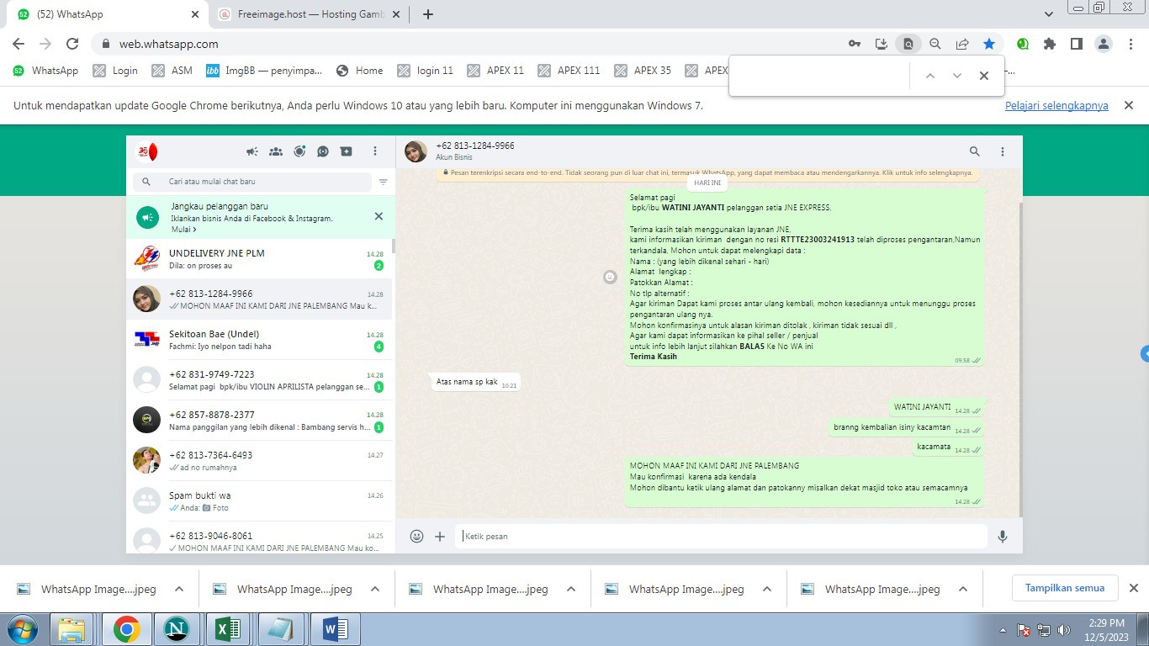Open the 'Spam bukti wa' chat

[259, 501]
